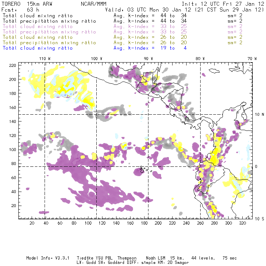
Task: Click the first black "Total cloud mixing ratio" legend label
Action: [x=38, y=16]
